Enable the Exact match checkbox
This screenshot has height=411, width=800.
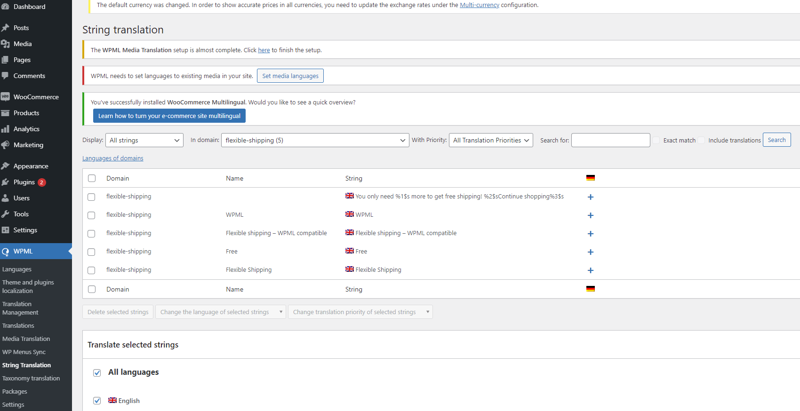tap(656, 140)
